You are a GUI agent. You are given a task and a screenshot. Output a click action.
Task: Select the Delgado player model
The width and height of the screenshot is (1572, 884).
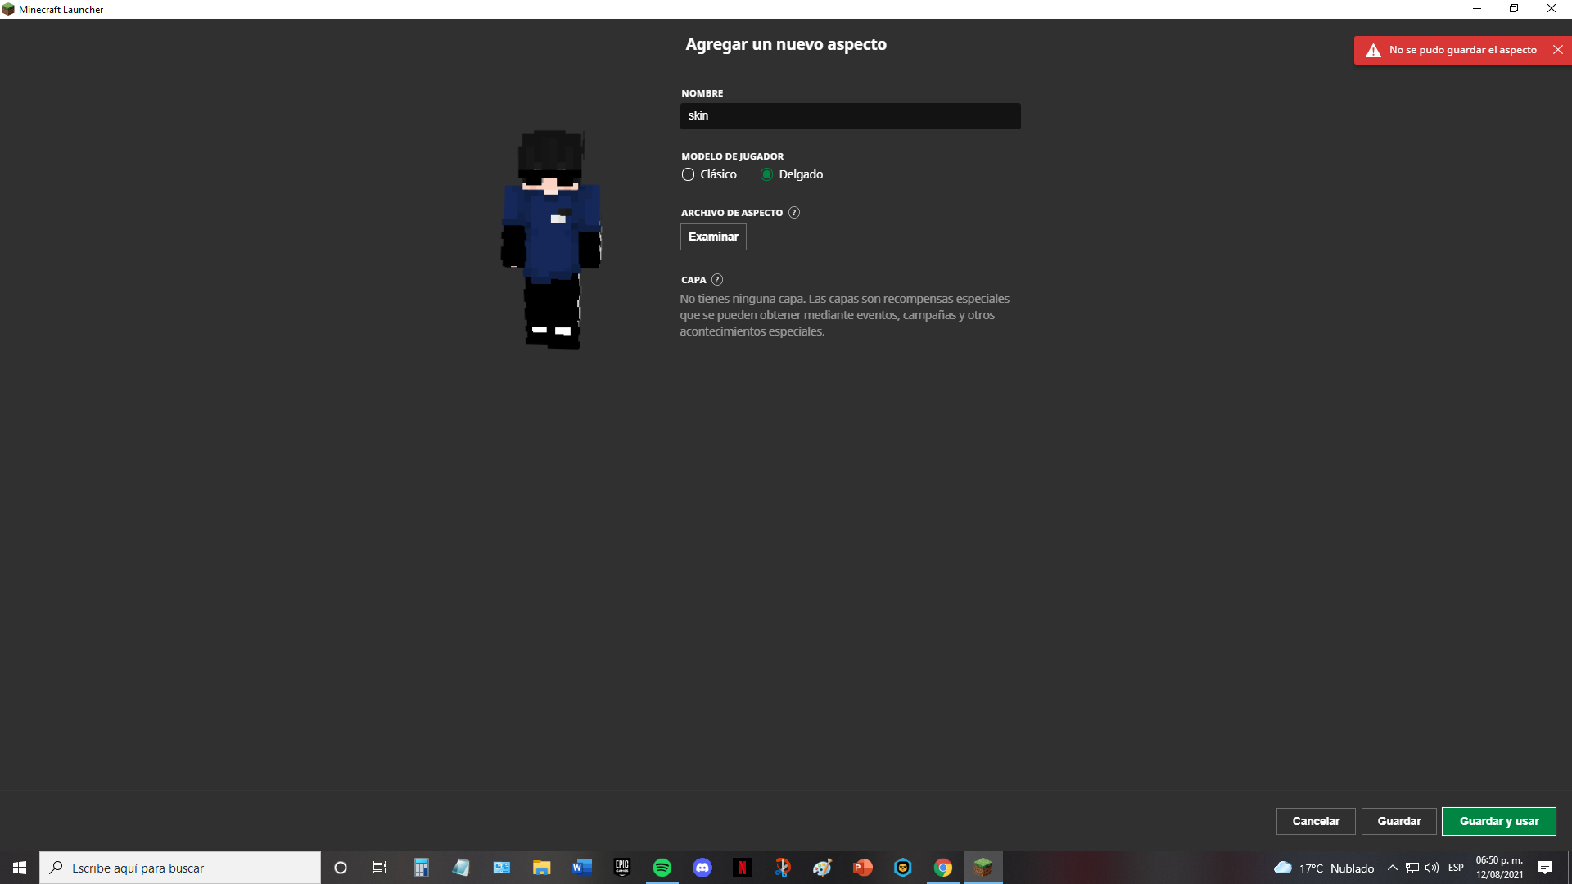[766, 174]
